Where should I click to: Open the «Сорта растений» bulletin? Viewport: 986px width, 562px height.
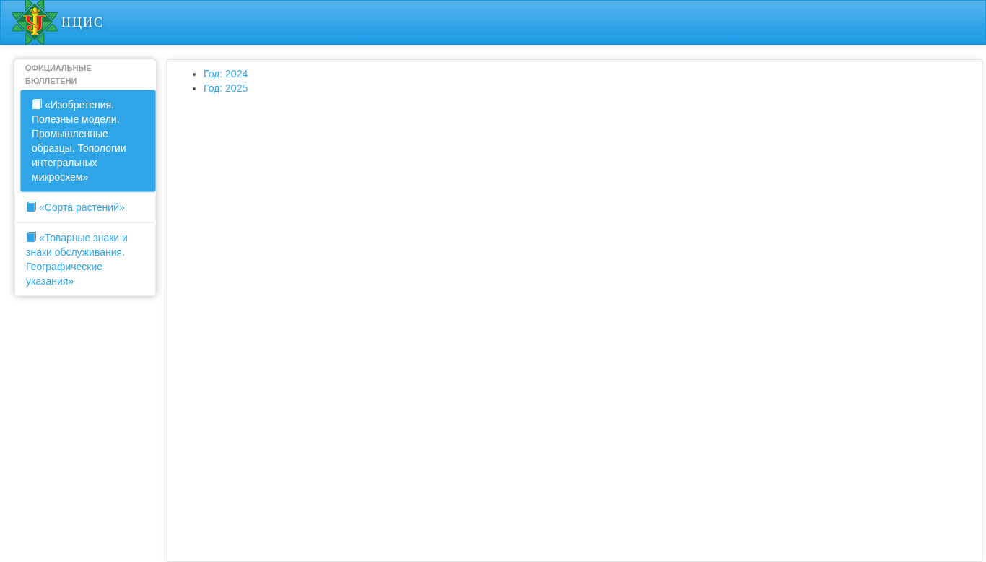click(x=85, y=207)
